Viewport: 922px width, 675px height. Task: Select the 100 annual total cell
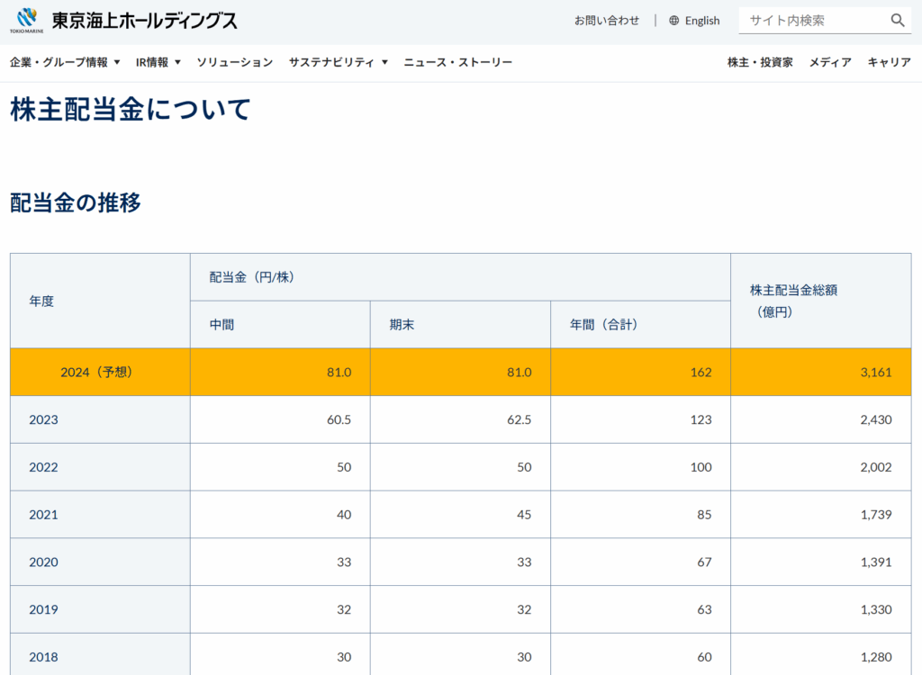[640, 467]
